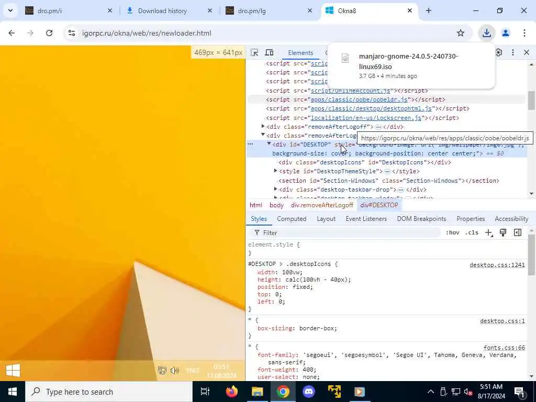Screen dimensions: 536x402
Task: Open DevTools more options menu
Action: click(x=513, y=53)
